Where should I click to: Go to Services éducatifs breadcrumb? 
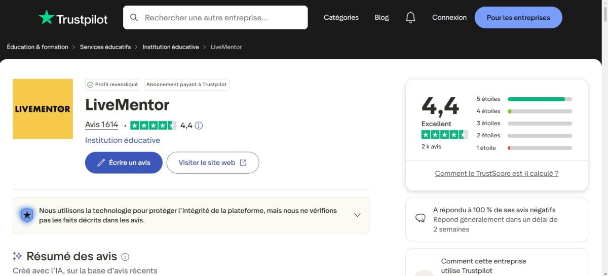click(x=105, y=47)
